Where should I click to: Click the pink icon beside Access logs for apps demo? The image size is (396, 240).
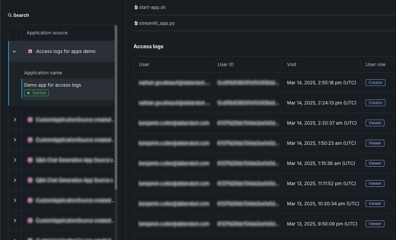(x=30, y=51)
